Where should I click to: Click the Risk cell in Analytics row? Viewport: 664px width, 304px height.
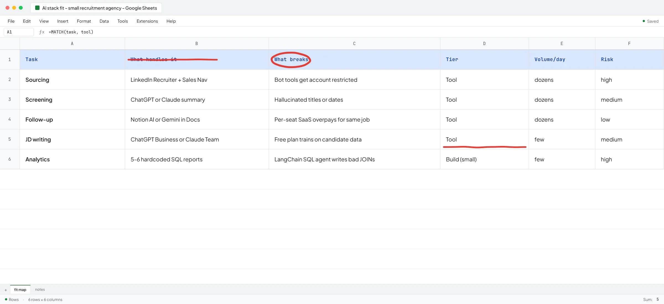tap(629, 159)
